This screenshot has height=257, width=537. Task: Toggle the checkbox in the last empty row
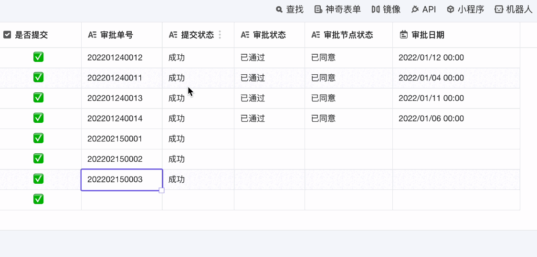[x=38, y=199]
